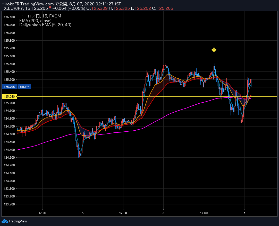Click the 124.800 price axis label
Screen dimensions: 279x226
tap(9, 119)
